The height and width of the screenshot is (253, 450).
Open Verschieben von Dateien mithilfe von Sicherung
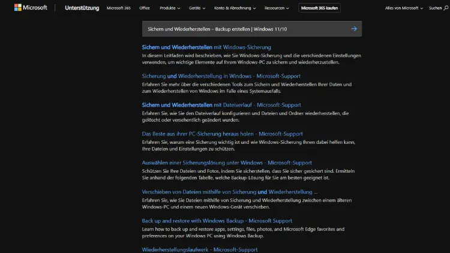pyautogui.click(x=230, y=192)
